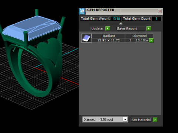Select the 15.95 X 11.72 cell

108,40
